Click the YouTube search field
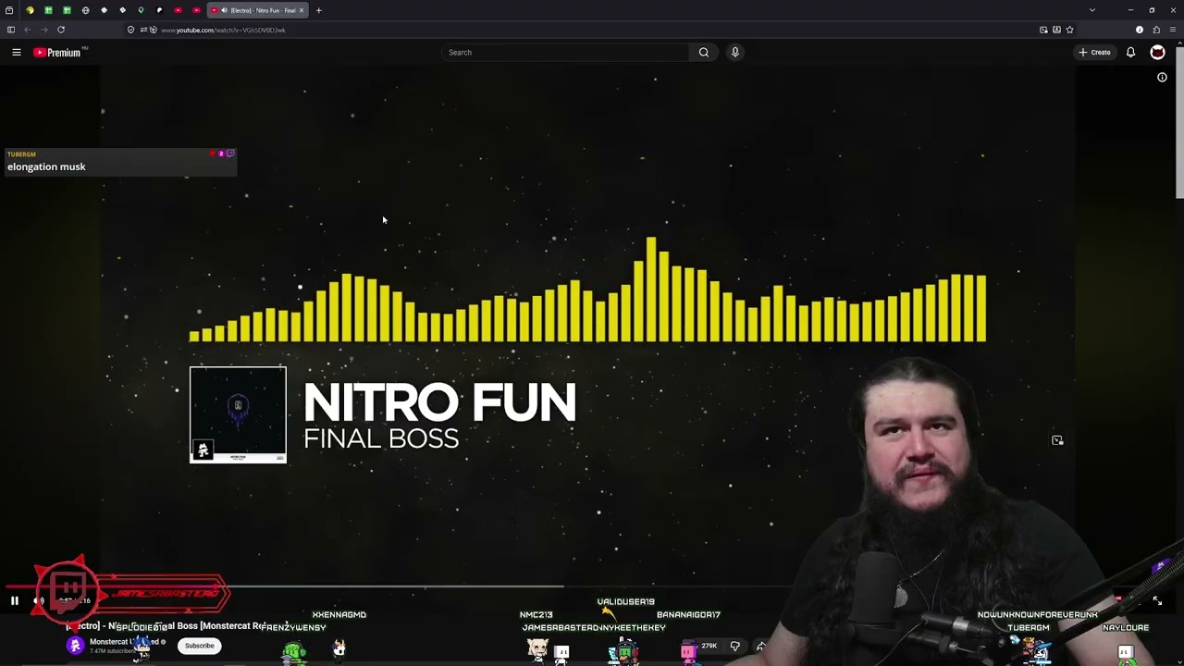This screenshot has height=666, width=1184. [x=565, y=53]
